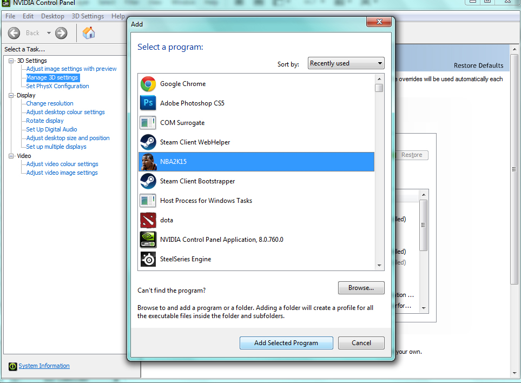Select Manage 3D settings tree item

pos(52,77)
